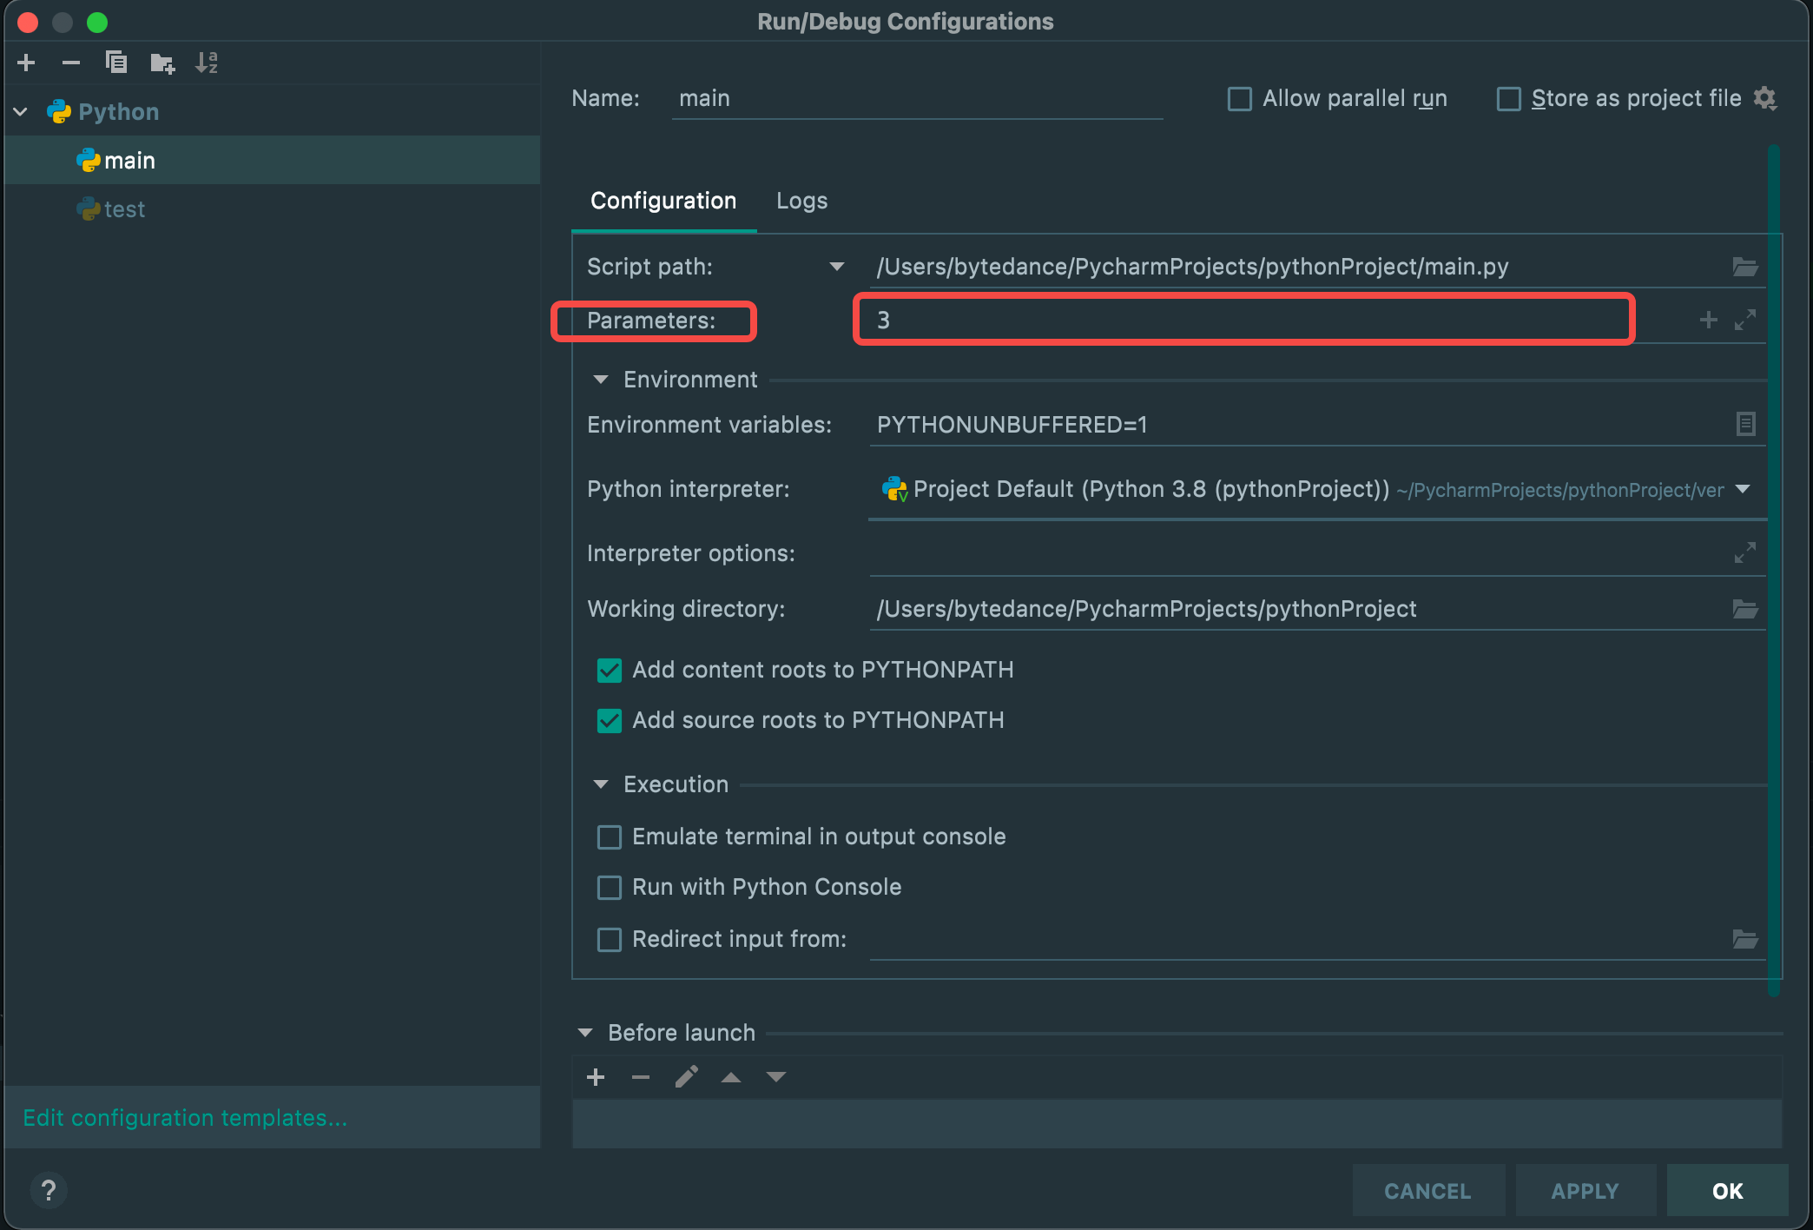Image resolution: width=1813 pixels, height=1230 pixels.
Task: Enable Allow parallel run
Action: [x=1240, y=99]
